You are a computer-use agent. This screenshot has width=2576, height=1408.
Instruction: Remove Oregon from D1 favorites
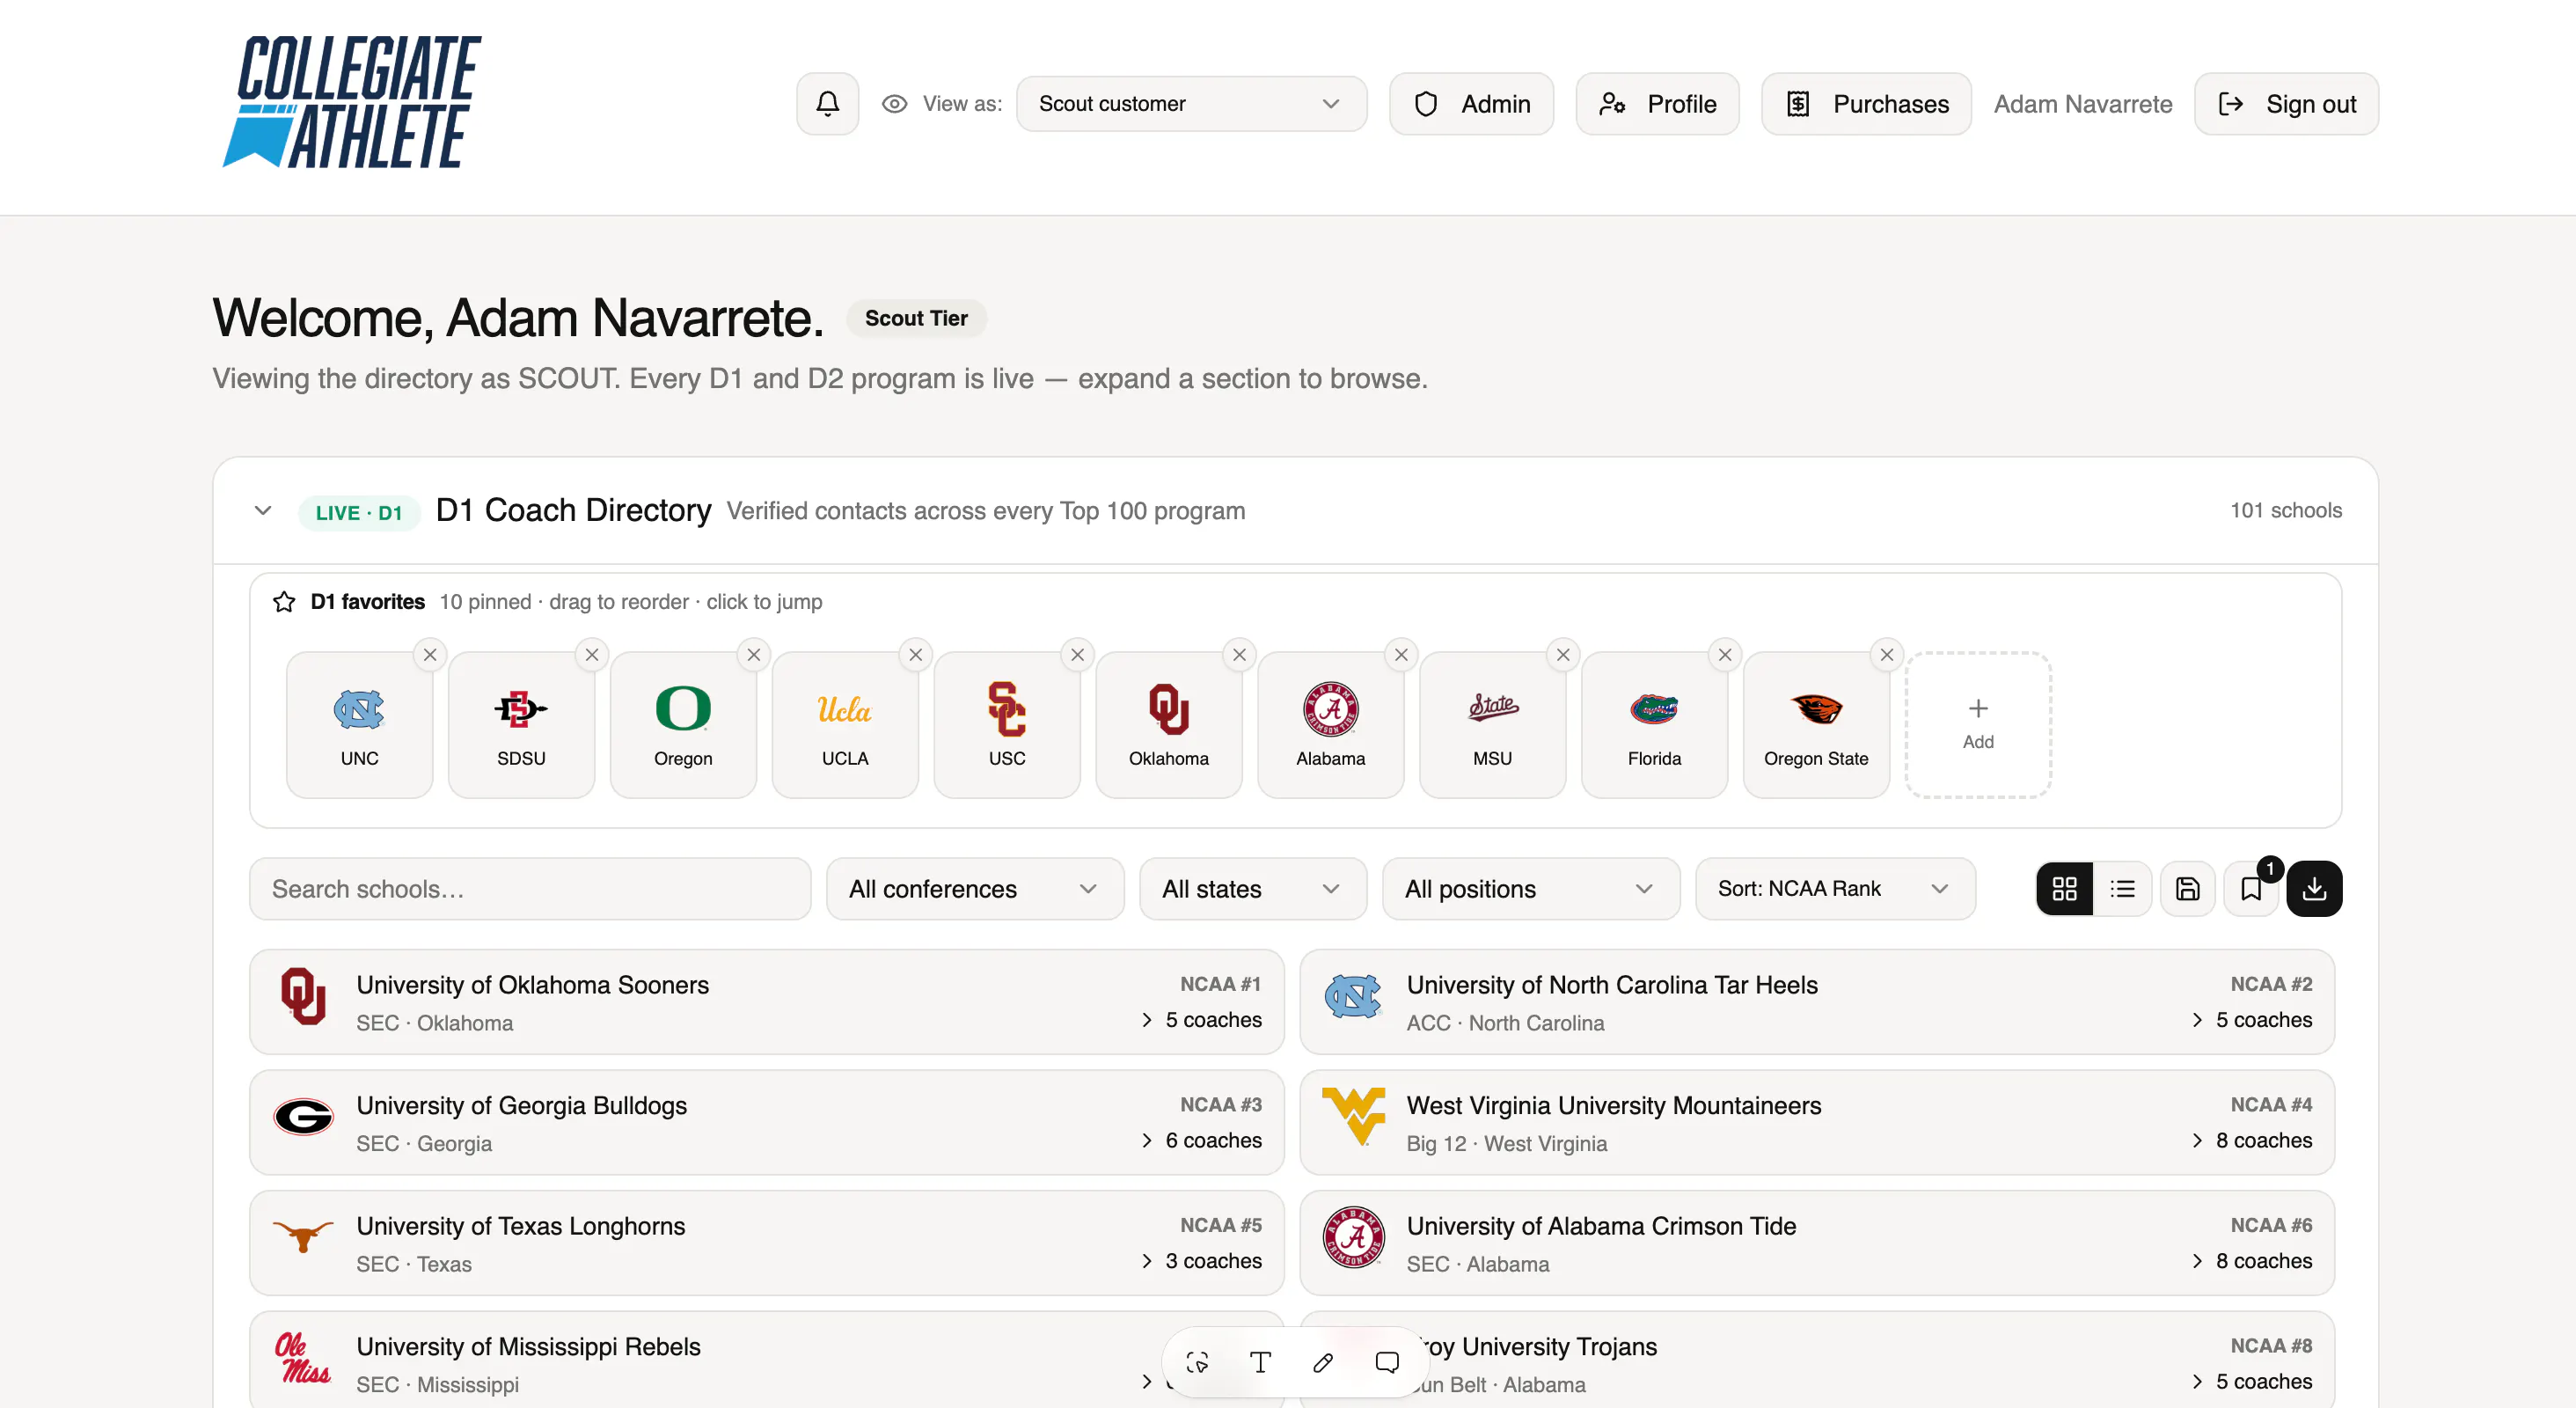click(x=754, y=655)
